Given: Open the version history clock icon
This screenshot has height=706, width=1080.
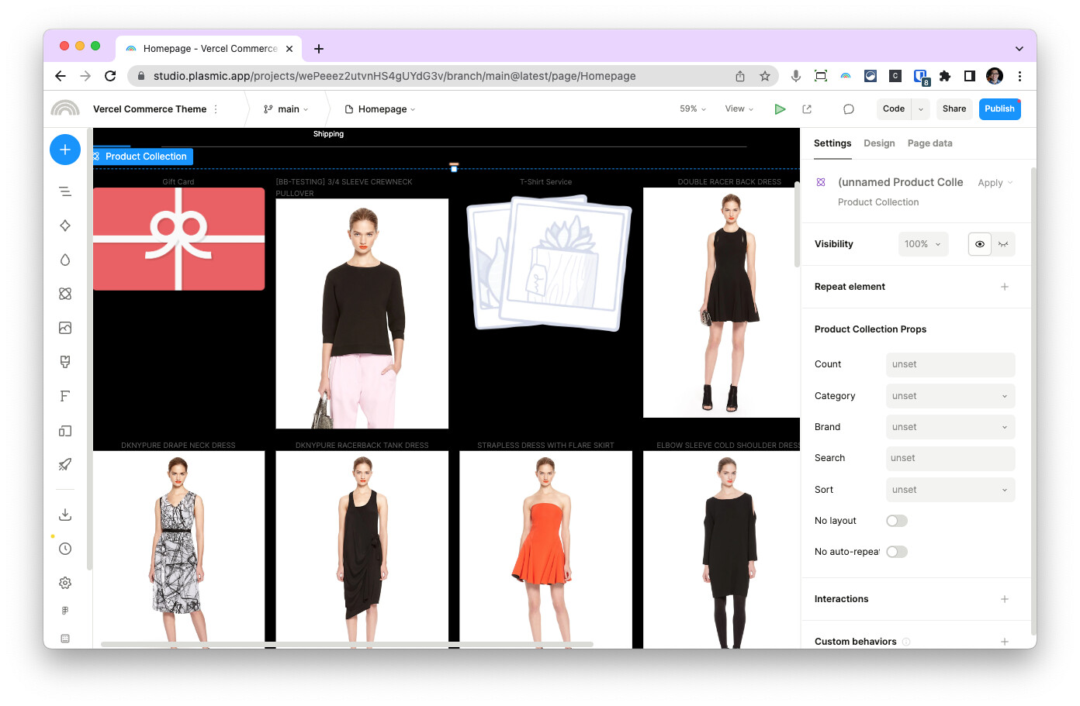Looking at the screenshot, I should point(65,549).
